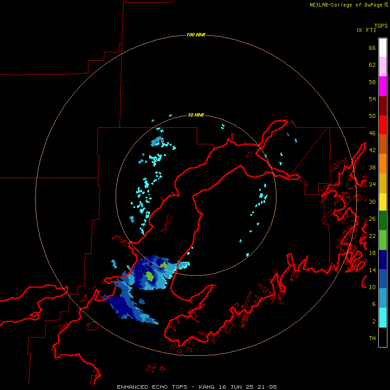This screenshot has width=390, height=390.
Task: Click the dark green legend color block
Action: point(383,221)
